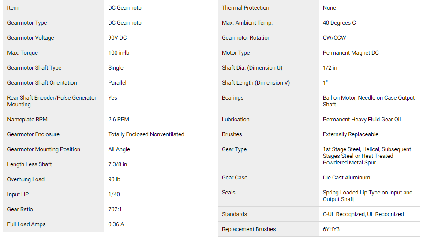This screenshot has height=239, width=427.
Task: Click the 'Die Cast Aluminum' gear case value
Action: (x=346, y=177)
